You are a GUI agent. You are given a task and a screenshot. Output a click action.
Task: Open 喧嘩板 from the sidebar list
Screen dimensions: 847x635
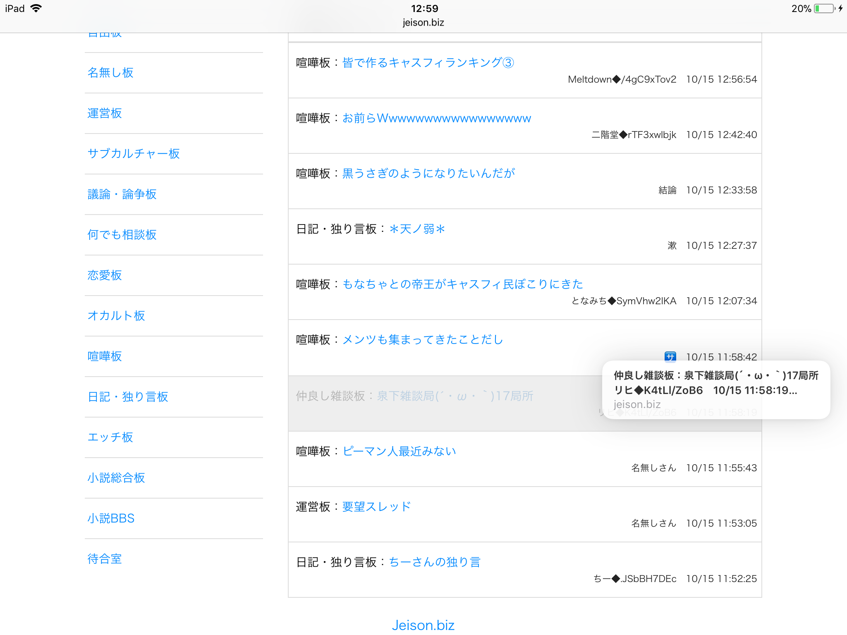pos(105,356)
